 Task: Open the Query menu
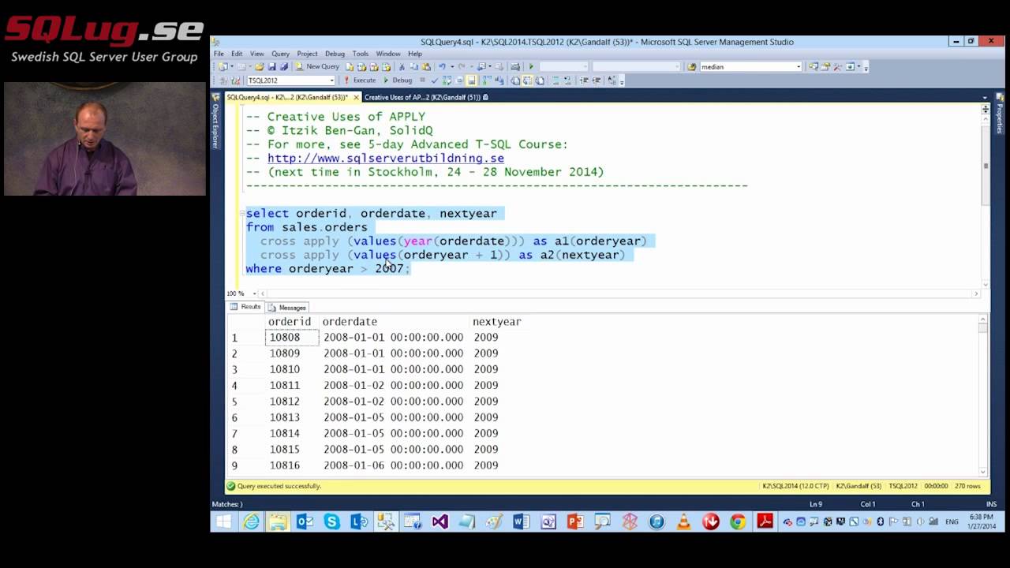280,54
